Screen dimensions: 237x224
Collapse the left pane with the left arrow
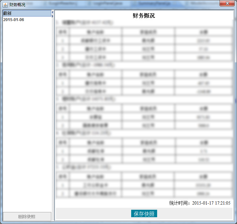click(x=53, y=12)
